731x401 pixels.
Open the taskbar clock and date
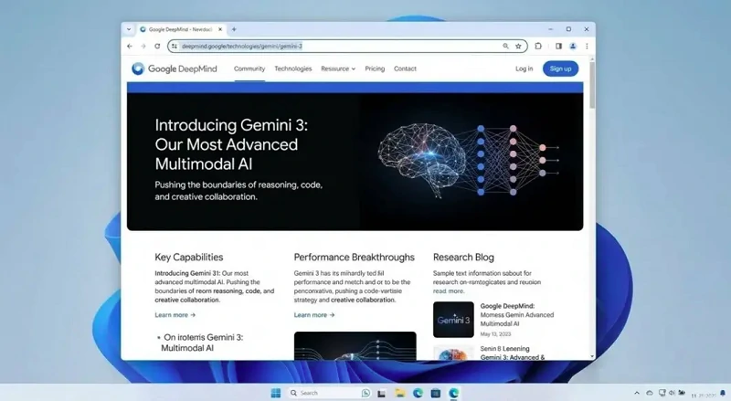pos(704,396)
